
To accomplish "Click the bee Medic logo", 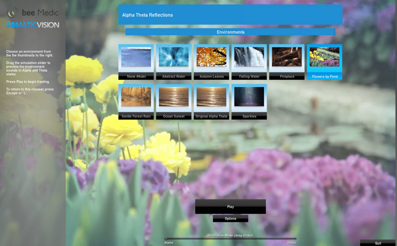I will point(33,13).
